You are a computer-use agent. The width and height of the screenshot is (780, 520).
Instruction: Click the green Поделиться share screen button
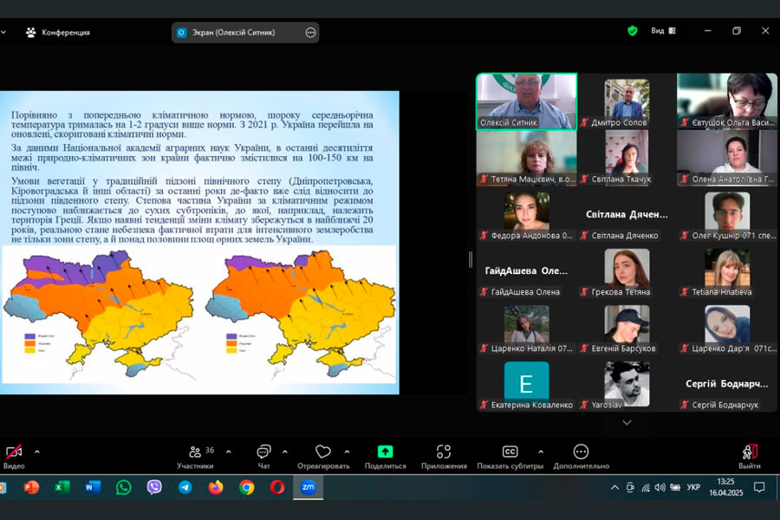[x=385, y=456]
